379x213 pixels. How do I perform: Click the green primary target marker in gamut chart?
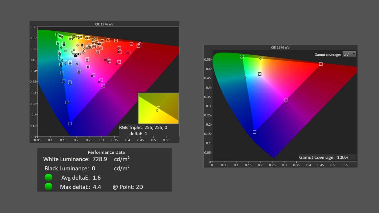tap(242, 57)
